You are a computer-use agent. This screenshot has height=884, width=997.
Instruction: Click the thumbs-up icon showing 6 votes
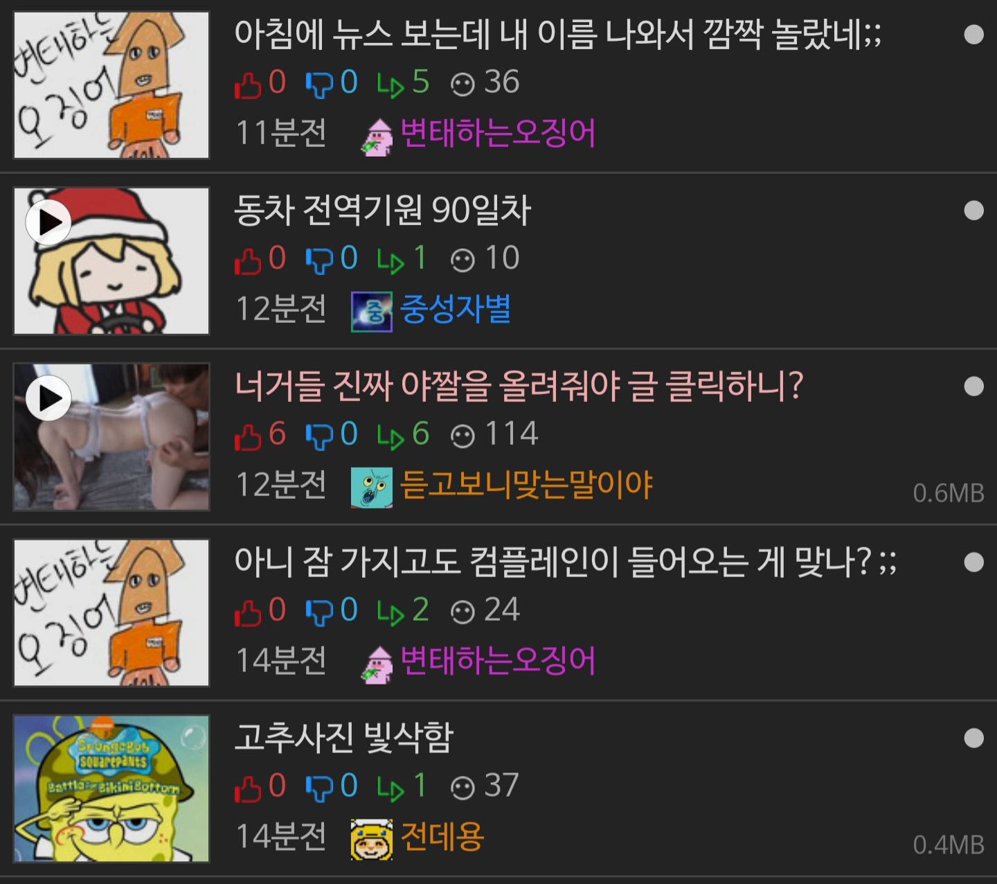[x=247, y=436]
